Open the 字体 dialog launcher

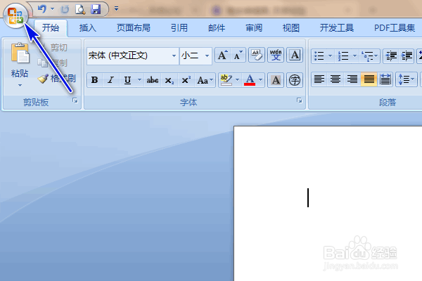[x=300, y=100]
